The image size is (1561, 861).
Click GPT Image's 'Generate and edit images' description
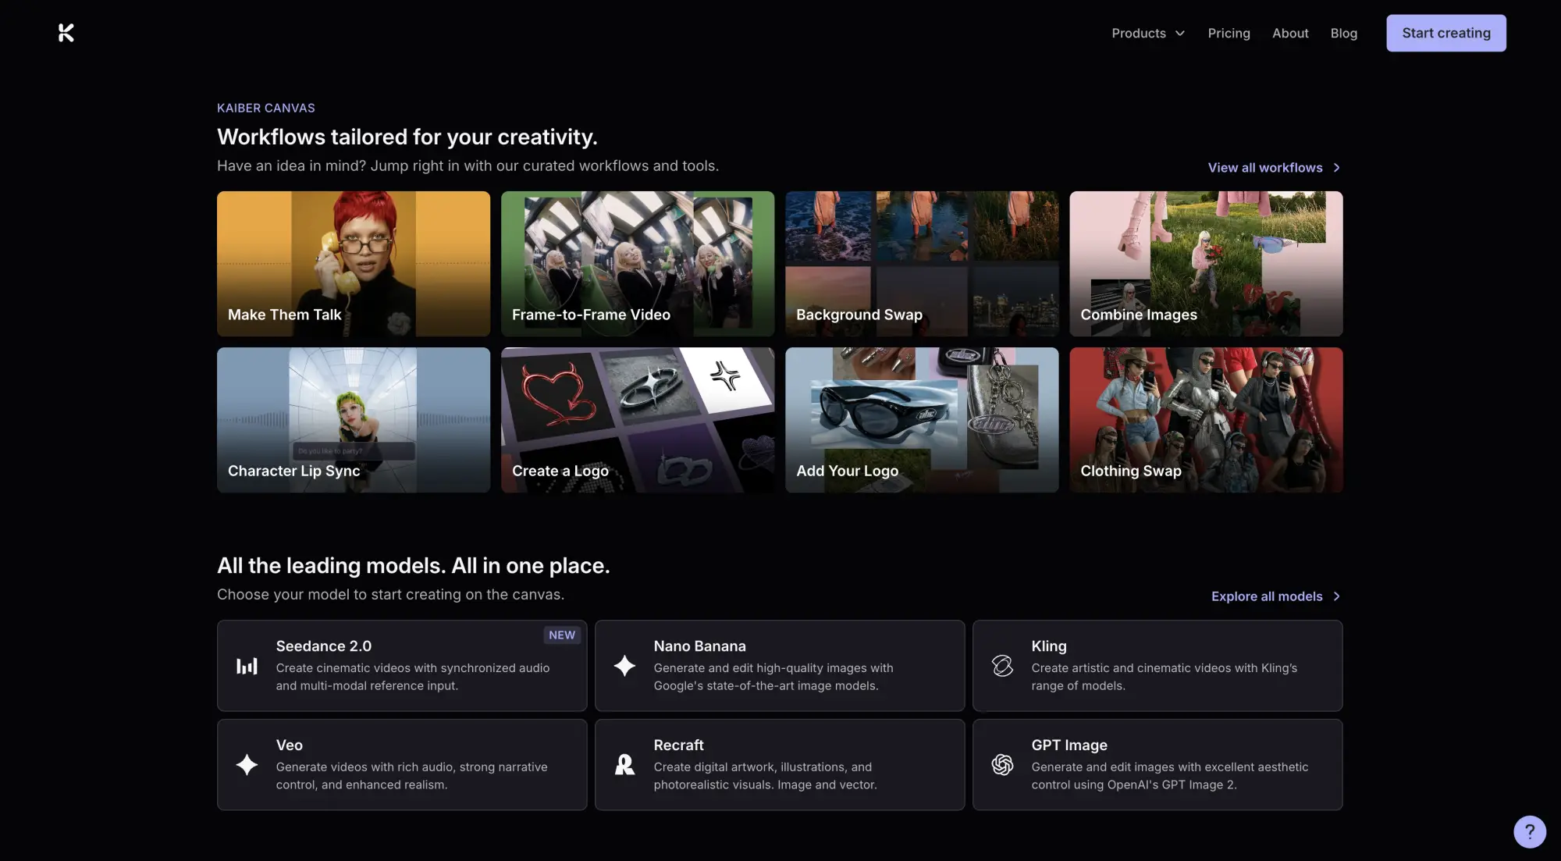(x=1169, y=776)
